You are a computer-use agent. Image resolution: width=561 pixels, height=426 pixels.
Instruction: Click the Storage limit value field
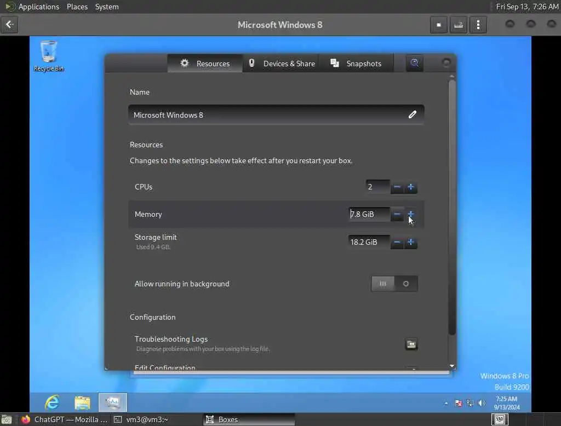pyautogui.click(x=369, y=242)
